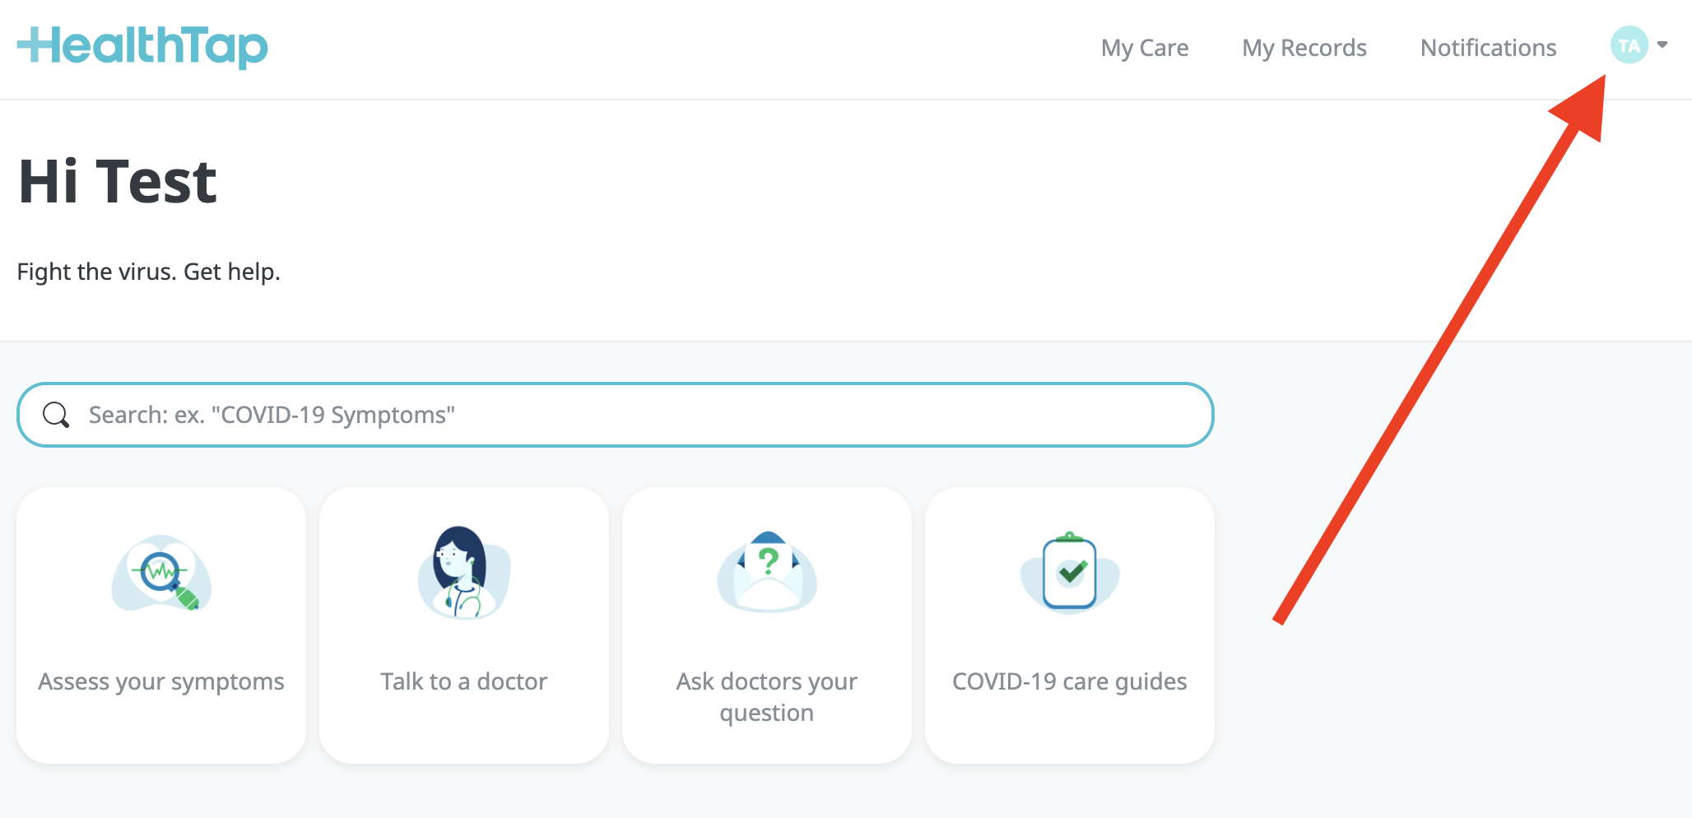
Task: Select the Assess your symptoms label
Action: coord(161,681)
